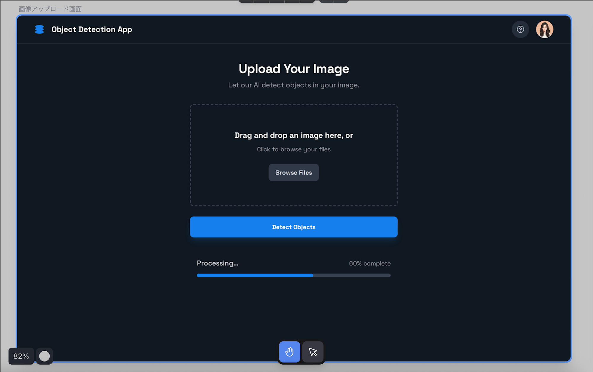Switch to the arrow pointer tool
Viewport: 593px width, 372px height.
(x=313, y=352)
